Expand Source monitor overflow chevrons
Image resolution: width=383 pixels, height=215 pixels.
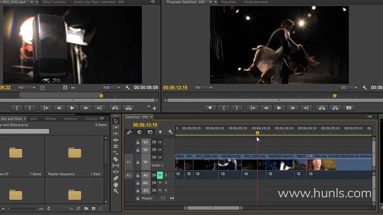point(148,106)
